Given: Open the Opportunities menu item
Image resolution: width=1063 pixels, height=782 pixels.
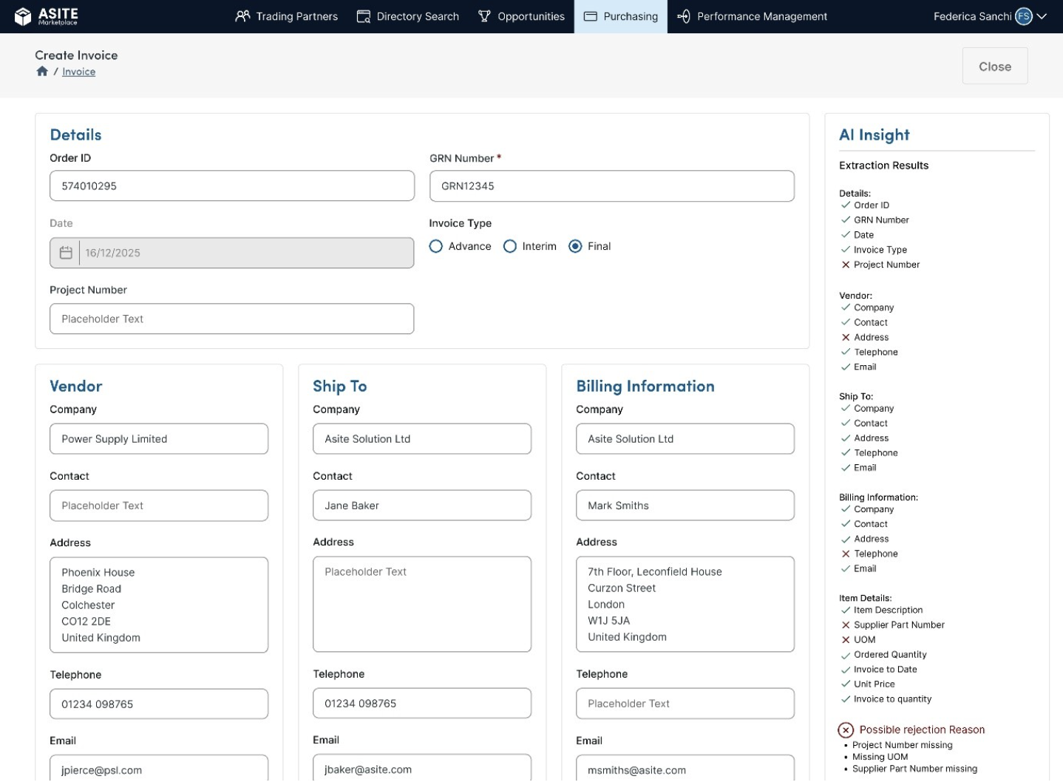Looking at the screenshot, I should click(521, 16).
